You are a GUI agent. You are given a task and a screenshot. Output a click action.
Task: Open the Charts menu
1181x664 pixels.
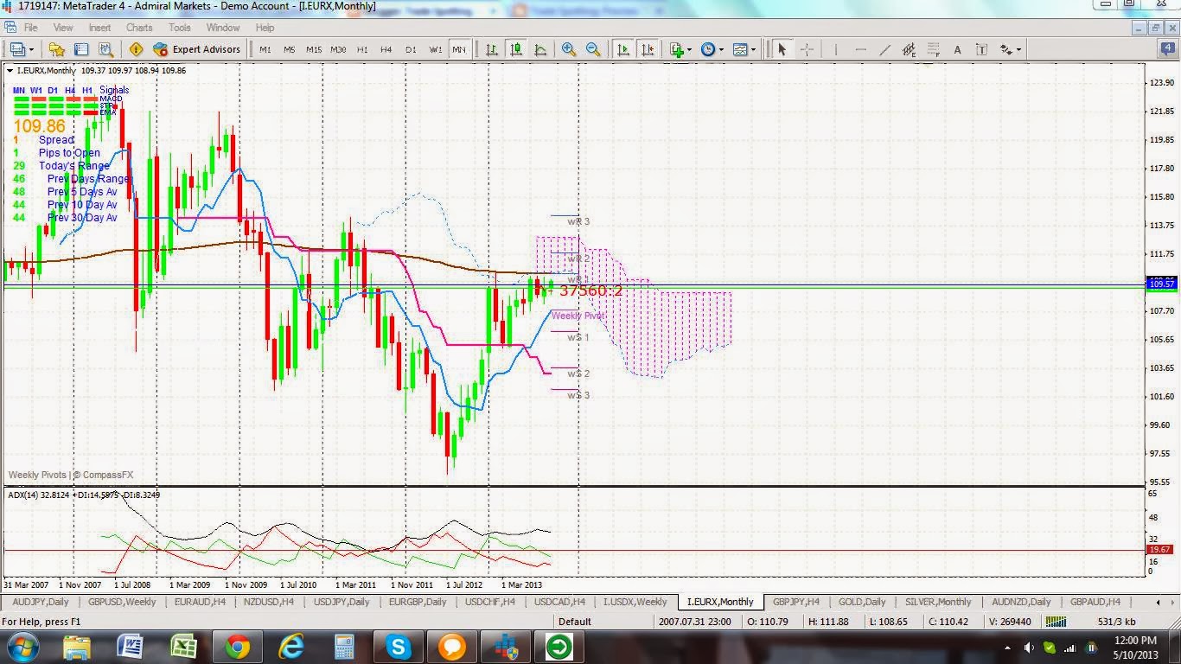point(139,28)
